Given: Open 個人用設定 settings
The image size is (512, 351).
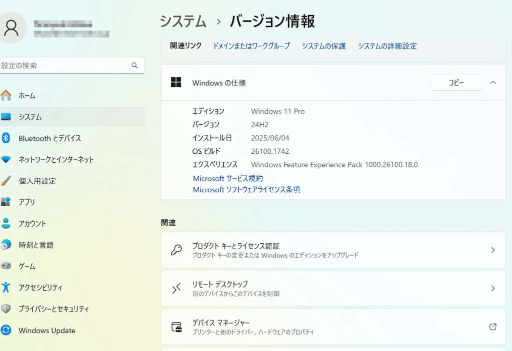Looking at the screenshot, I should (x=38, y=181).
